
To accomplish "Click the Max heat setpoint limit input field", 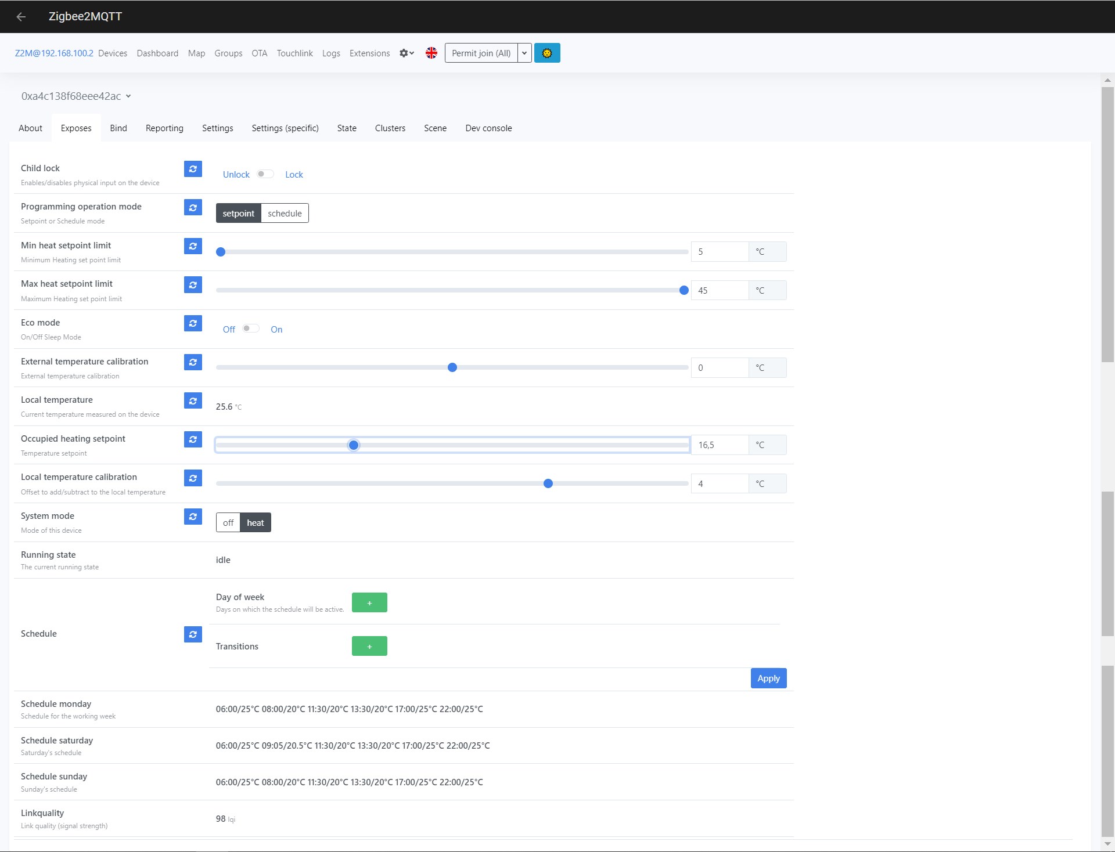I will click(x=719, y=291).
